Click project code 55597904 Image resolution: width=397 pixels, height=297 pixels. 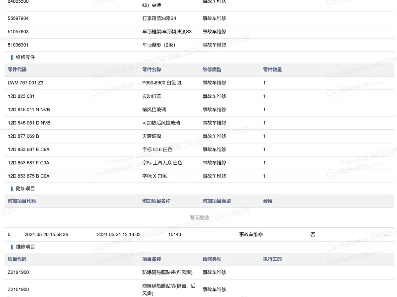coord(18,18)
